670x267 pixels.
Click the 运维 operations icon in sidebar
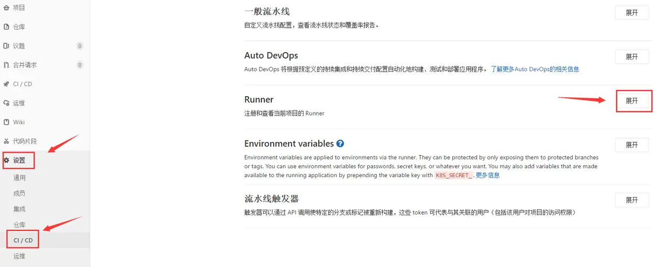[x=6, y=103]
